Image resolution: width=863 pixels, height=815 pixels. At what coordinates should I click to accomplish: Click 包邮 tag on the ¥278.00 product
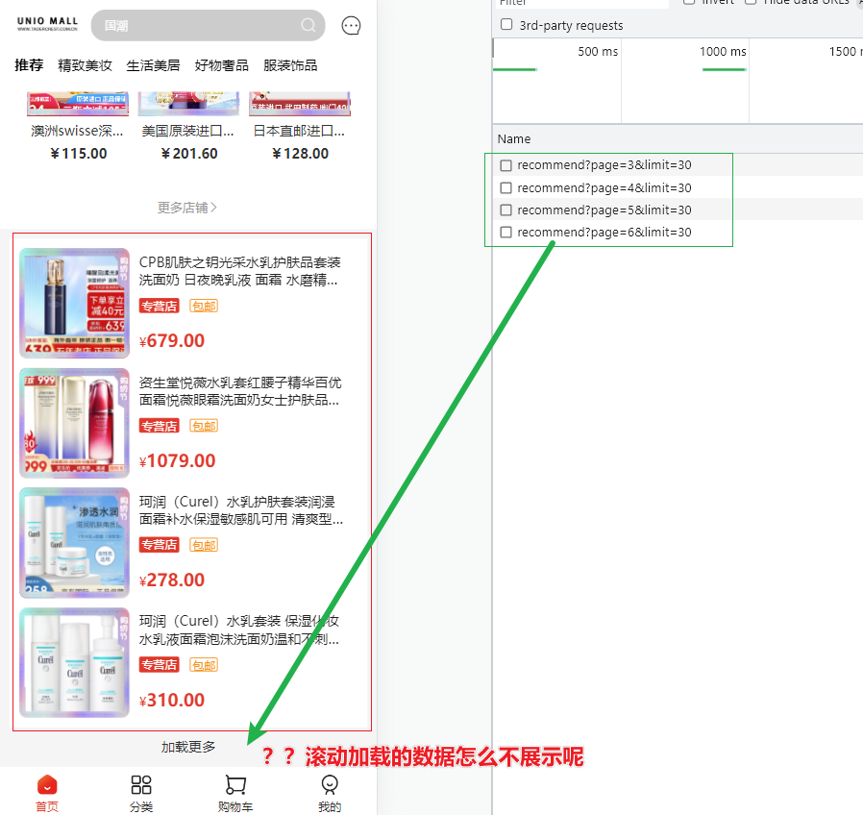[x=204, y=545]
